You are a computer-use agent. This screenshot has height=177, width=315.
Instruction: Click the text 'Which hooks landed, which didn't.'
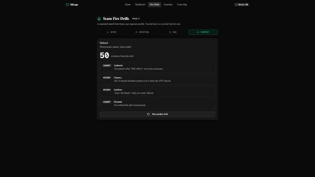[116, 47]
